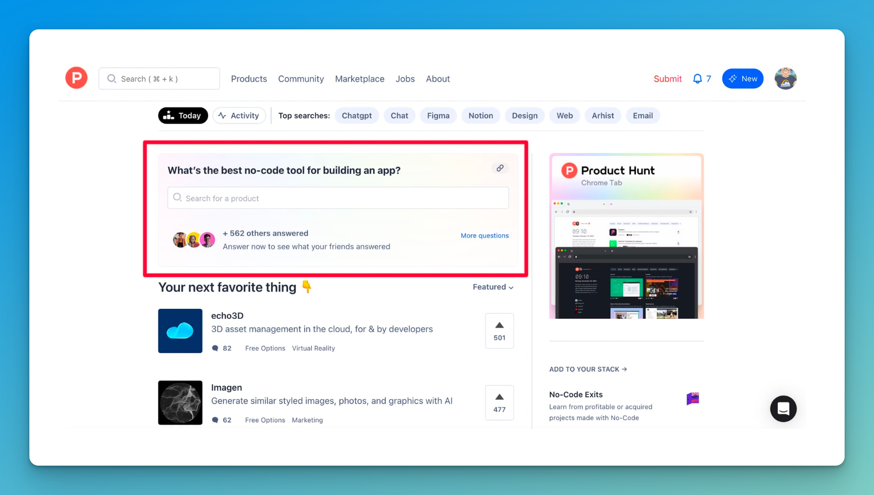Go to the Jobs page
The height and width of the screenshot is (495, 874).
[405, 78]
